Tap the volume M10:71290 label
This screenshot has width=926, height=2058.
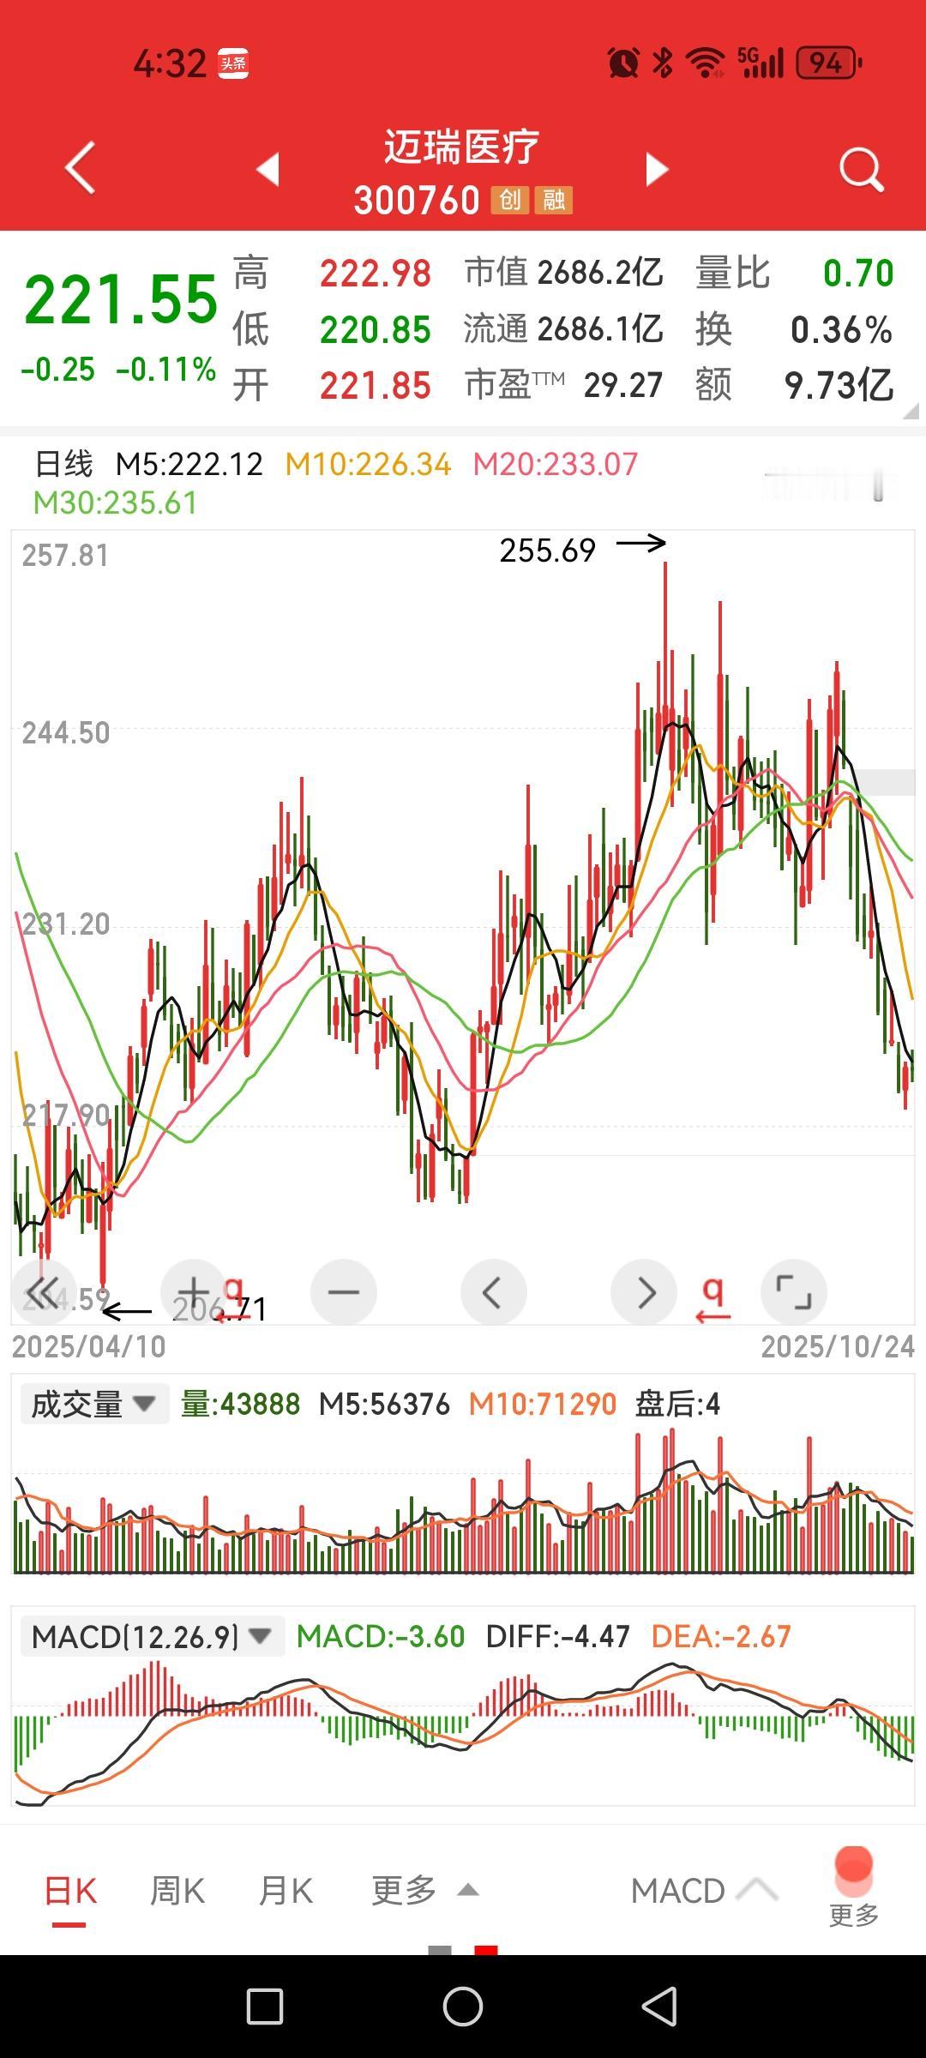(543, 1405)
